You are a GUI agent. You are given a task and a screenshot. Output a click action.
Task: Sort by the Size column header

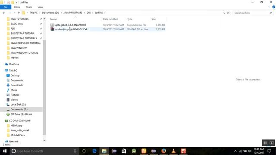click(x=154, y=19)
